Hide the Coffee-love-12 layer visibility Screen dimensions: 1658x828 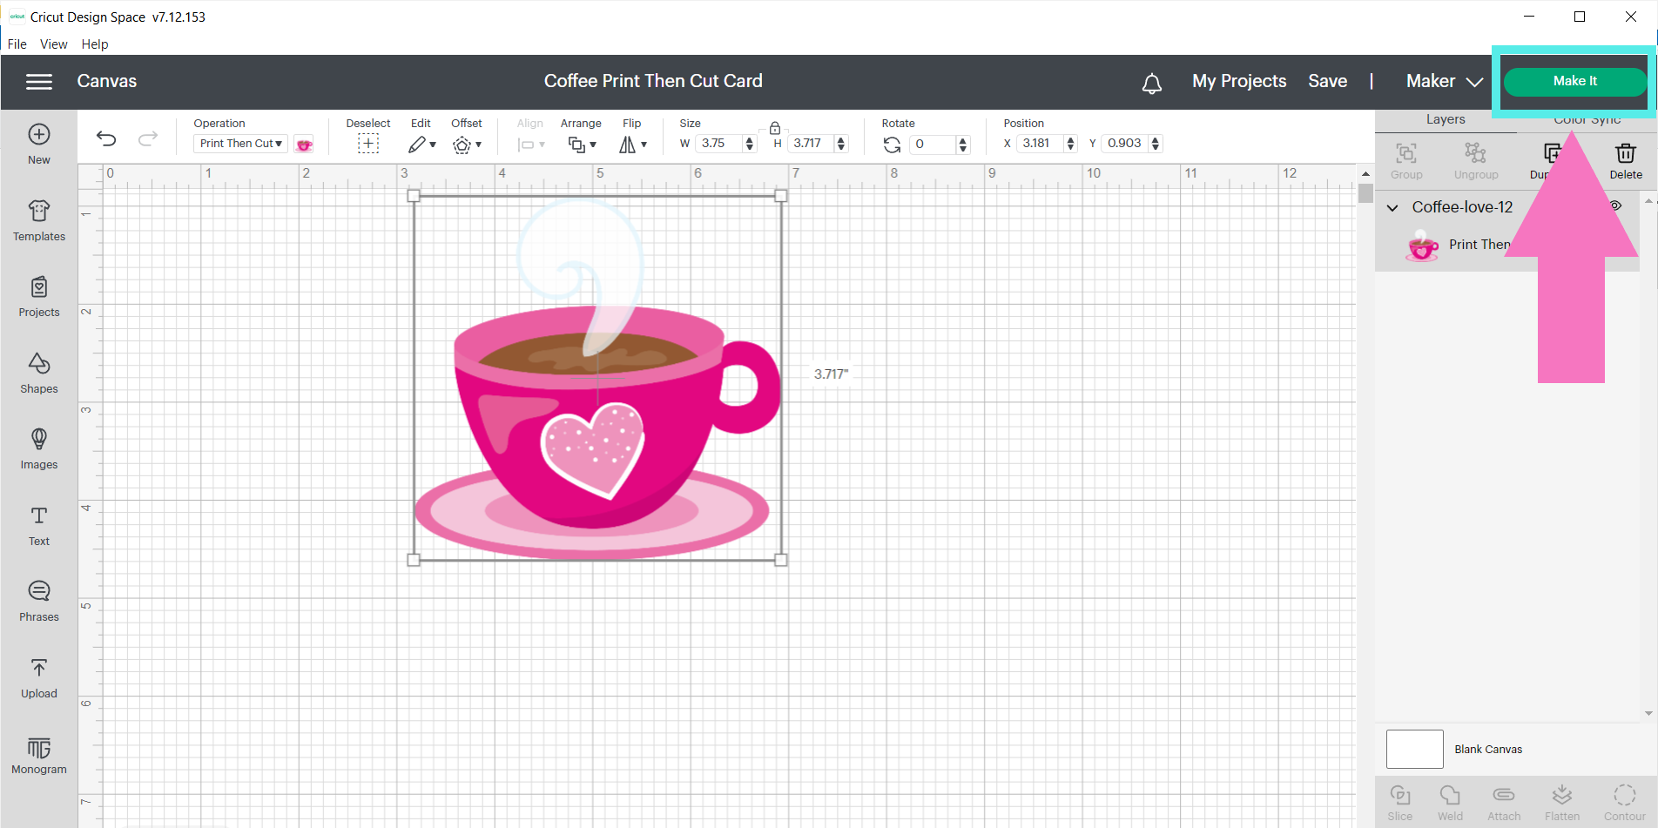[1615, 206]
